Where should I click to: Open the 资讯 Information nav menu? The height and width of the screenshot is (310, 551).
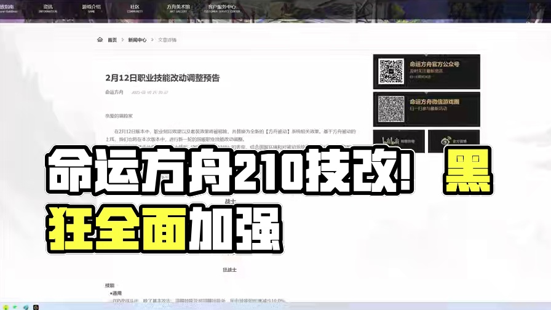coord(48,9)
